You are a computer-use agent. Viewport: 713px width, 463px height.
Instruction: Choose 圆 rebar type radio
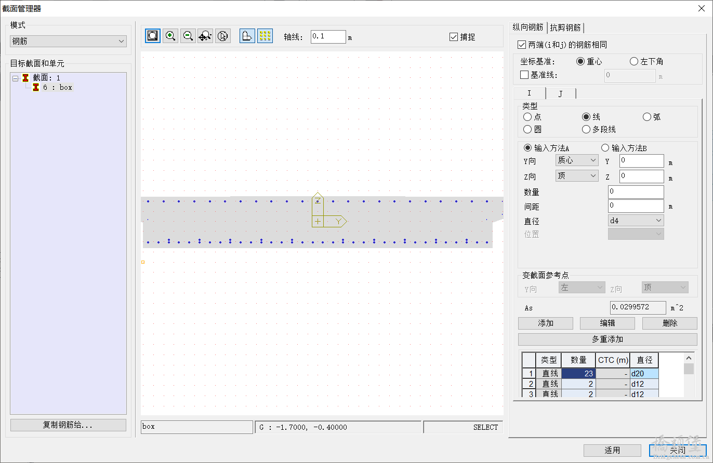527,129
